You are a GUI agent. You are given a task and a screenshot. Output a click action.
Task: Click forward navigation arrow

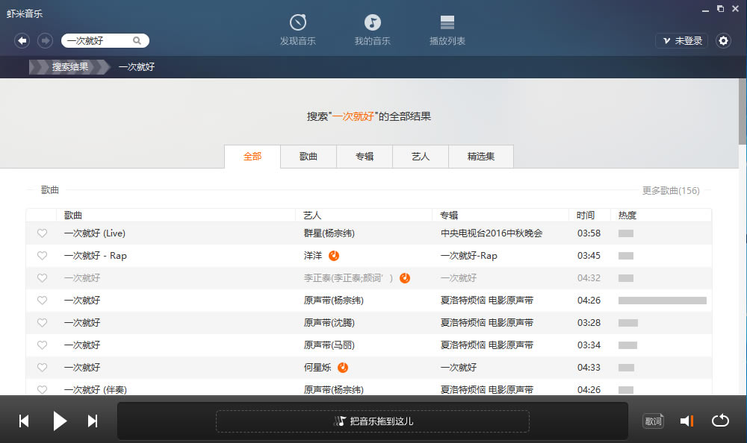point(44,40)
